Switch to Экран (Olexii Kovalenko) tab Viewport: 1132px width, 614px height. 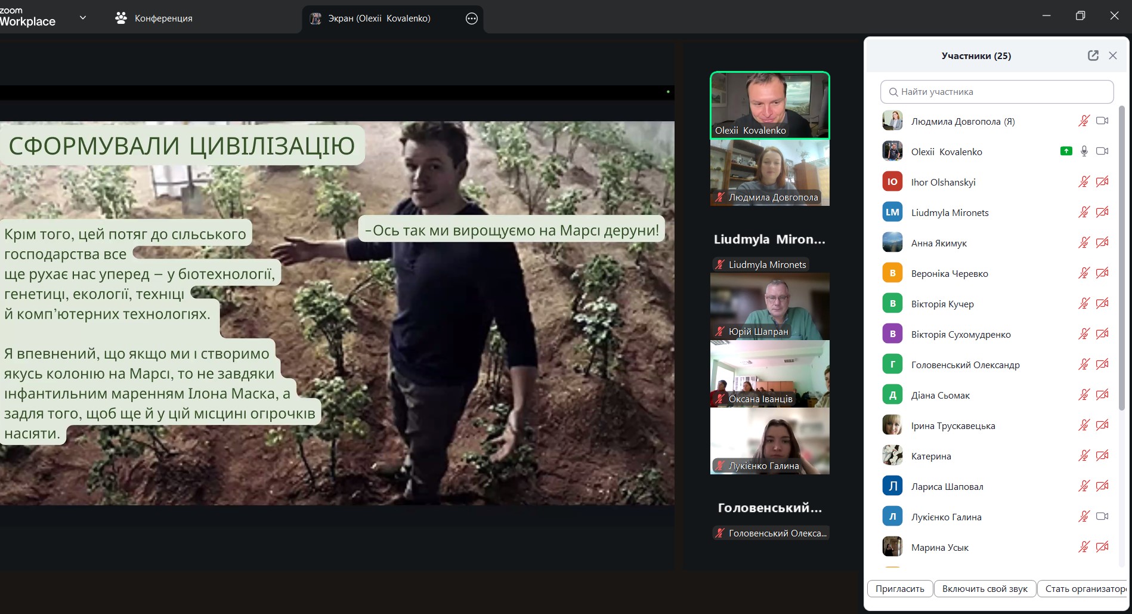tap(379, 18)
